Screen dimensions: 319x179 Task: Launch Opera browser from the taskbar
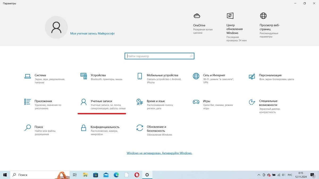(137, 175)
